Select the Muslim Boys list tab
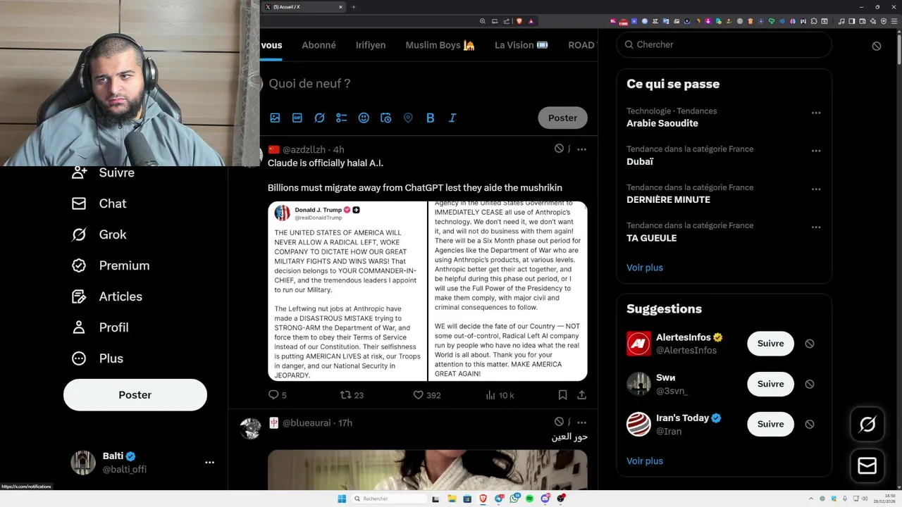The width and height of the screenshot is (902, 507). click(440, 45)
